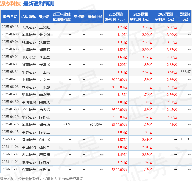Click 中邮证券 institution cell
This screenshot has width=192, height=181.
(x=29, y=80)
